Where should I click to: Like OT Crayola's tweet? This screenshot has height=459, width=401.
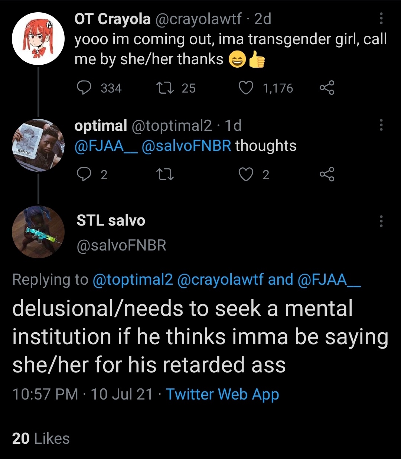pyautogui.click(x=245, y=88)
